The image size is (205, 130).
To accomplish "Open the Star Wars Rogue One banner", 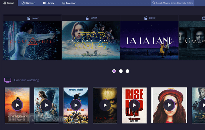I will point(91,41).
